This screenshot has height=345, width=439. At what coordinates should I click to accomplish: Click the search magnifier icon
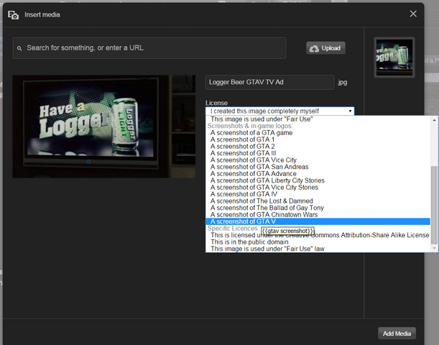[x=19, y=48]
